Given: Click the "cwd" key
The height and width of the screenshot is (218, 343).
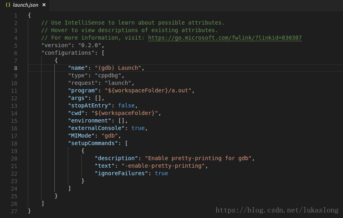Looking at the screenshot, I should [x=77, y=113].
